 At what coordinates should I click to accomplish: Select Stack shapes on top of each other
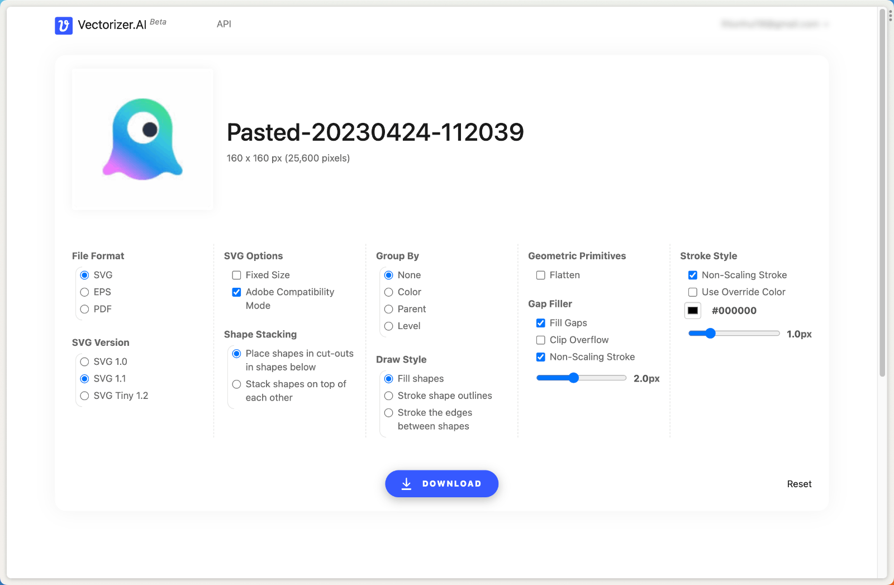(236, 384)
